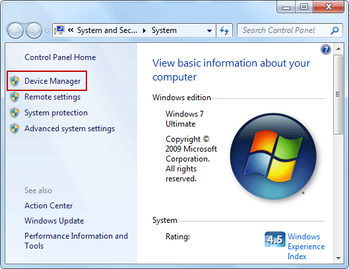Open Device Manager link
This screenshot has width=349, height=269.
point(53,81)
